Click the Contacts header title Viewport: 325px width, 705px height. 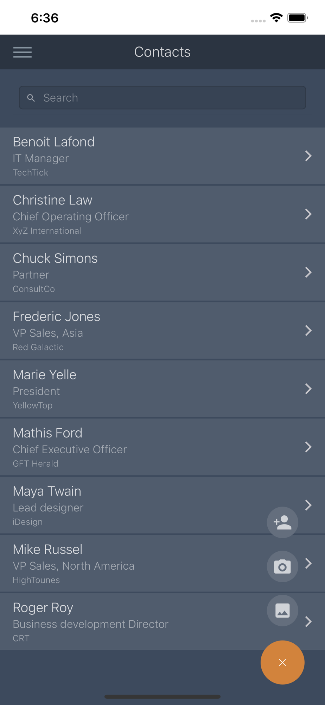point(162,52)
